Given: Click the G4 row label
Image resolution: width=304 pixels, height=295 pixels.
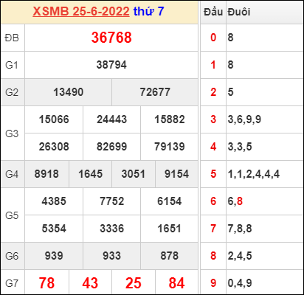Looking at the screenshot, I should [12, 174].
